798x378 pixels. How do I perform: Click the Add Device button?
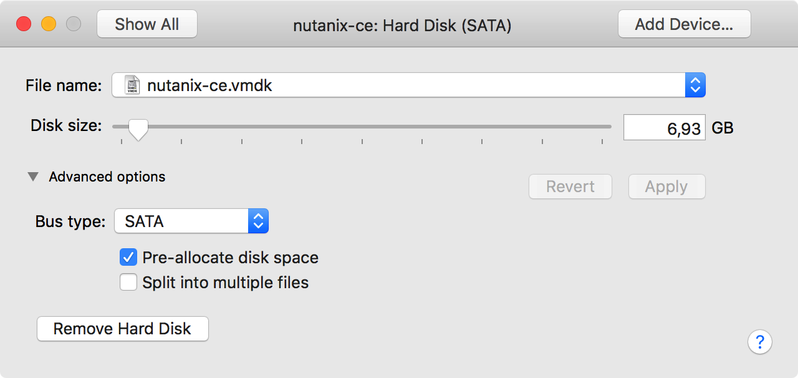[x=684, y=24]
